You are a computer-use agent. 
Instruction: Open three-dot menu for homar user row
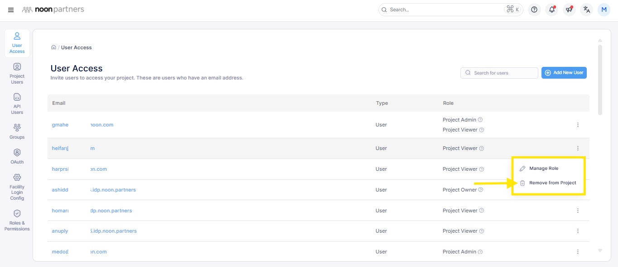578,211
